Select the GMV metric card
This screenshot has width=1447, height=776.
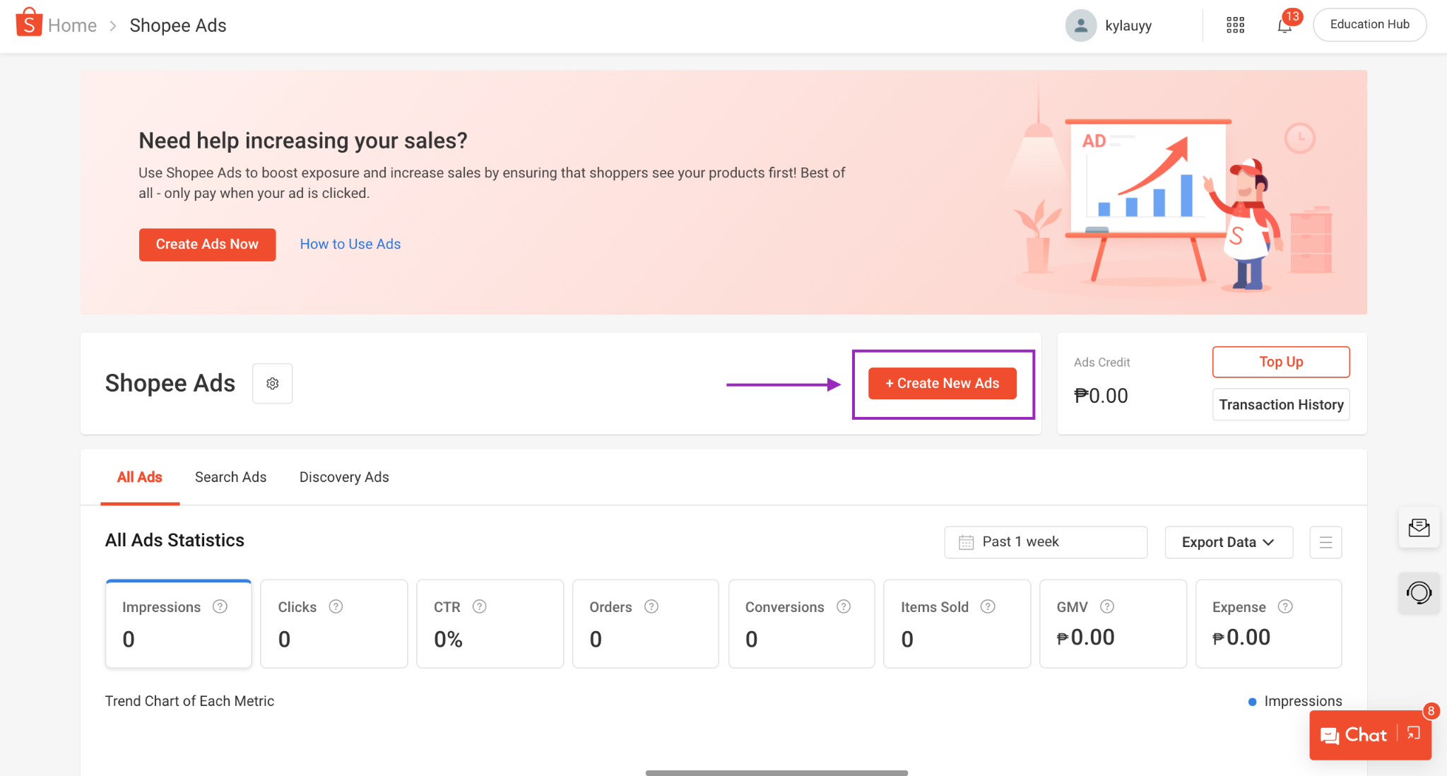pyautogui.click(x=1114, y=623)
